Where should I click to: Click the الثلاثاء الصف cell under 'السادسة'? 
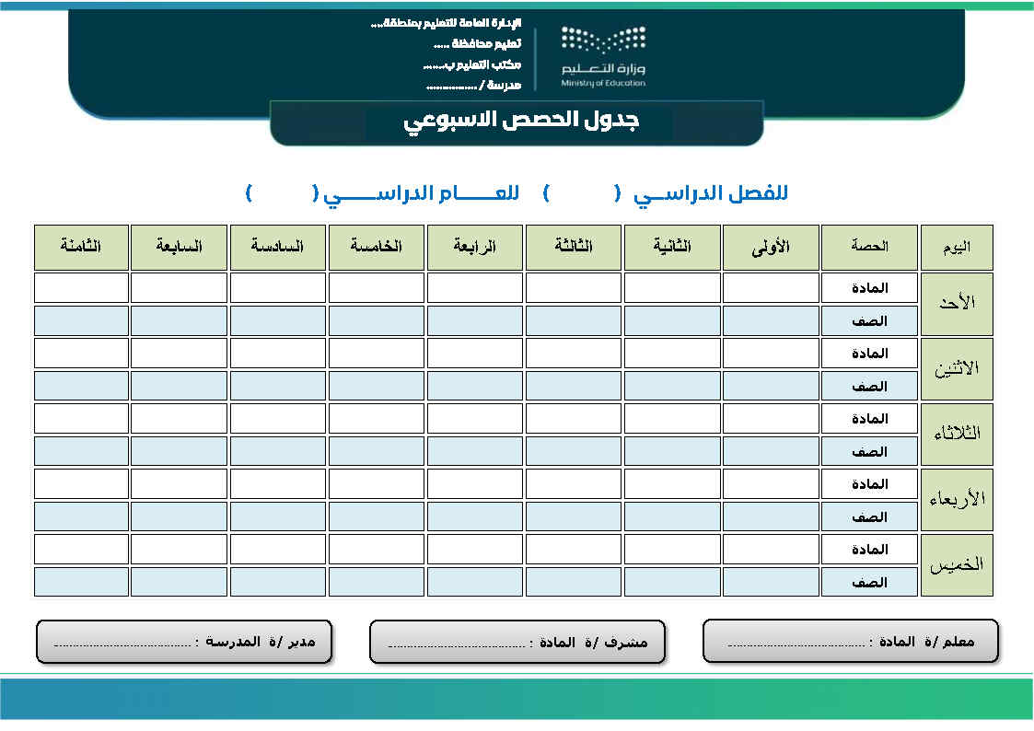click(278, 451)
